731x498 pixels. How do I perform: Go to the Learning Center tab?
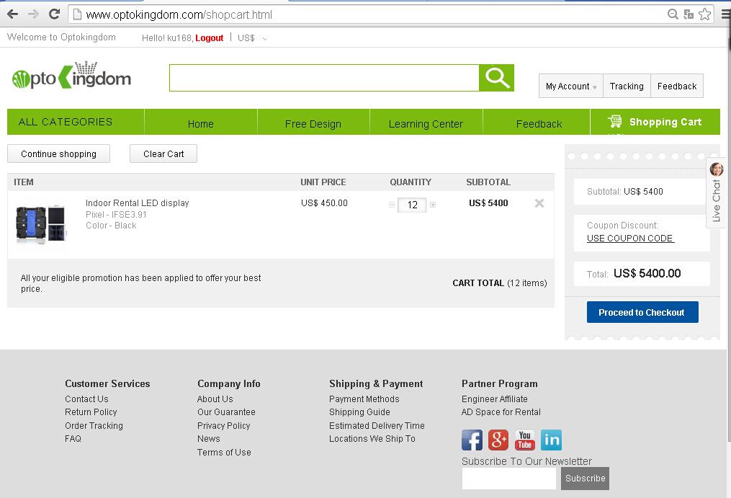[x=426, y=123]
